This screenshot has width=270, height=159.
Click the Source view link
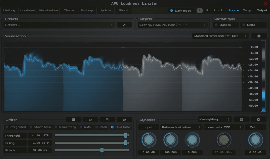233,11
